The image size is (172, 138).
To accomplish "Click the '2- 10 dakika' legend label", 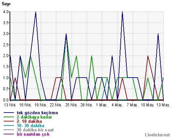I will point(29,121).
